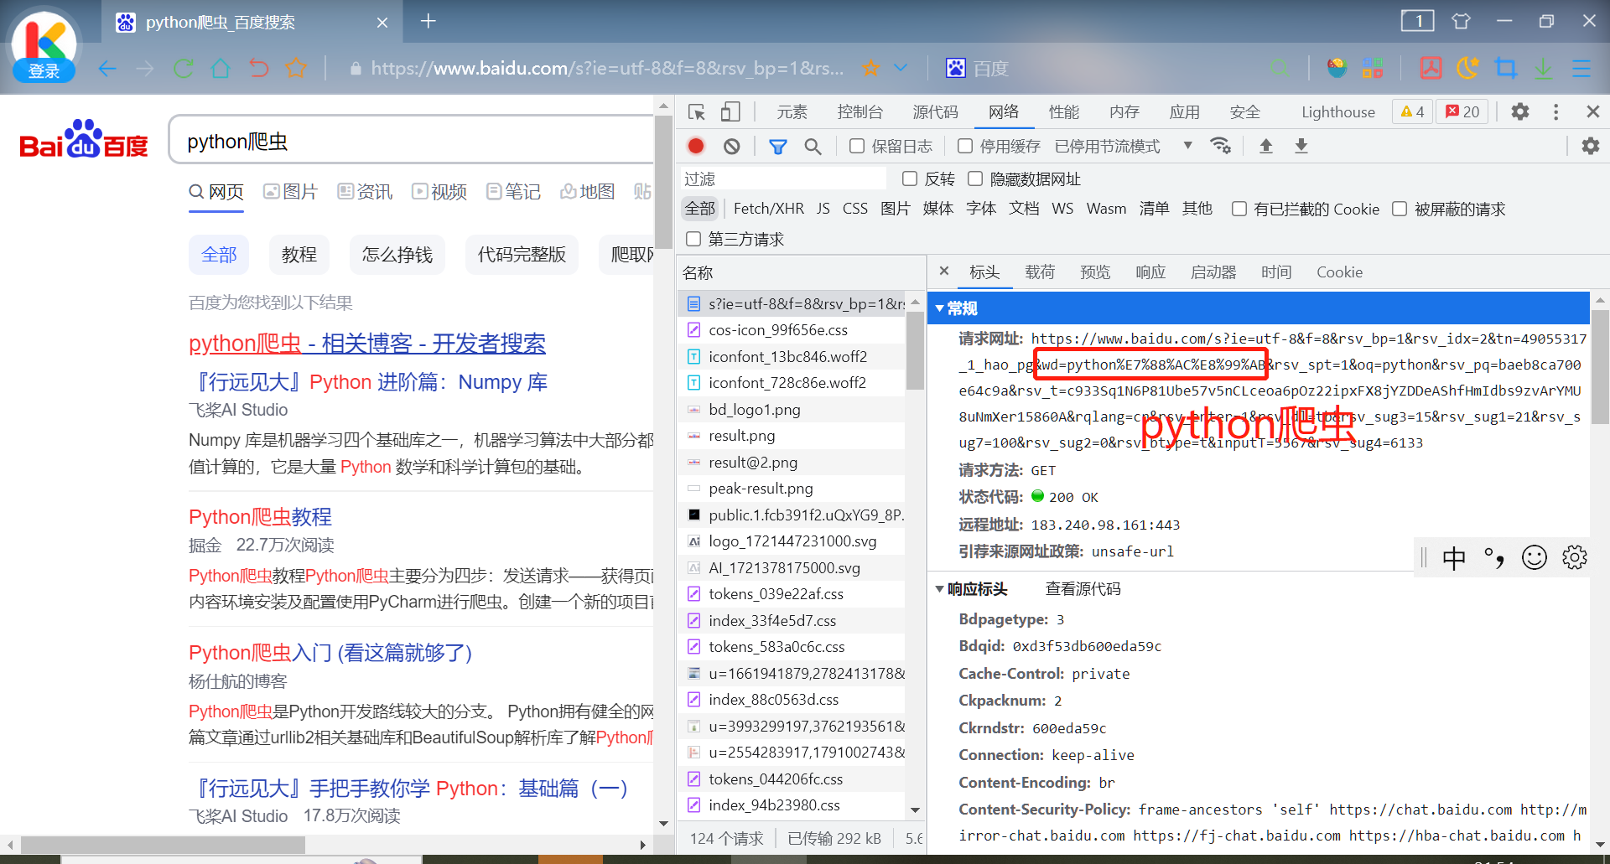Open the browser main menu icon
1610x864 pixels.
[1581, 68]
